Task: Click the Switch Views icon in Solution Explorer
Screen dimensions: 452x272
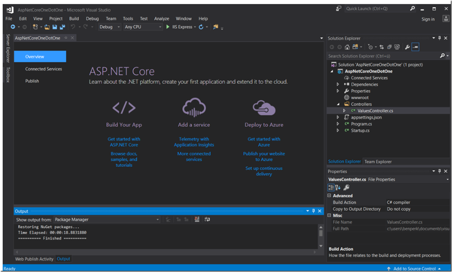Action: pos(355,47)
